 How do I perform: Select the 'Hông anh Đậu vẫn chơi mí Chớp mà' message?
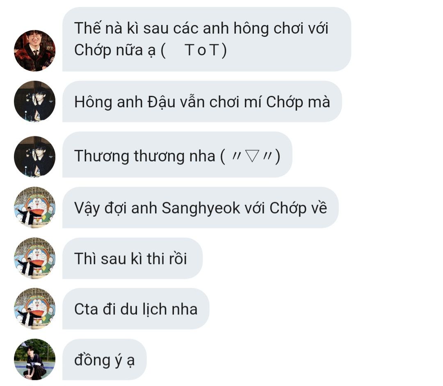(202, 102)
